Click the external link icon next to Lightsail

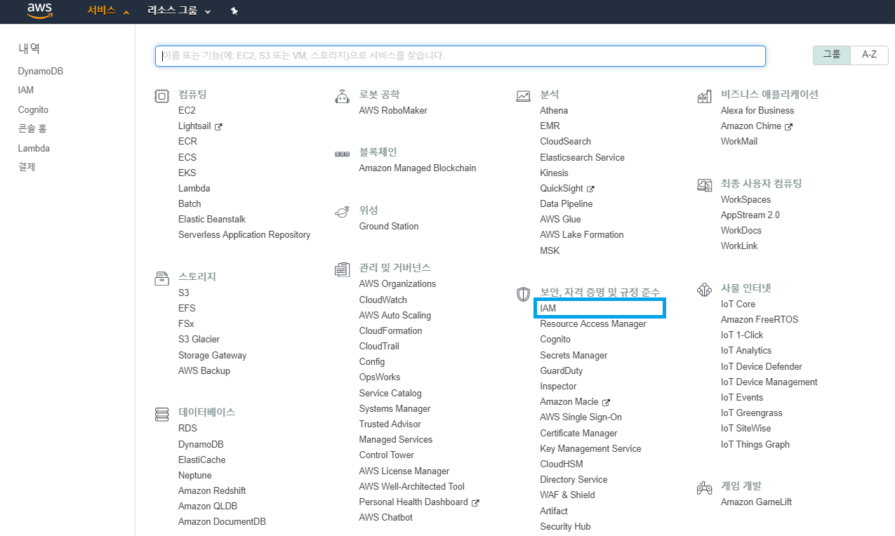tap(218, 126)
